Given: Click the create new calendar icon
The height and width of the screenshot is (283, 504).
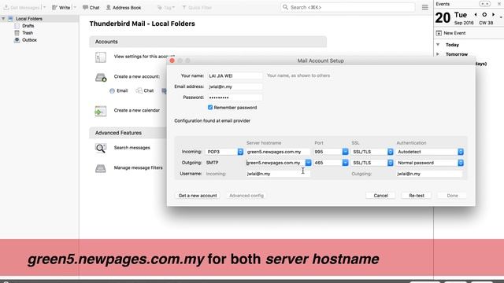Looking at the screenshot, I should [x=100, y=112].
